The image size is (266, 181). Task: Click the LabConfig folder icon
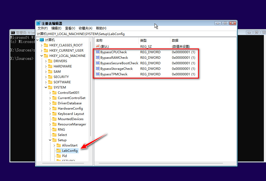coord(59,150)
